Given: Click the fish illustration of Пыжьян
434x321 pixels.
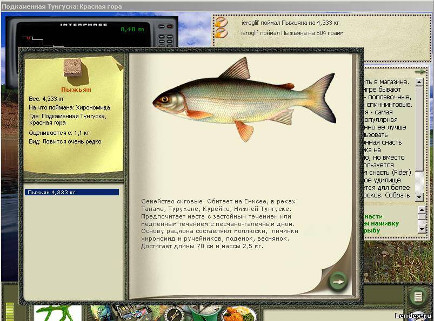Looking at the screenshot, I should click(x=243, y=99).
